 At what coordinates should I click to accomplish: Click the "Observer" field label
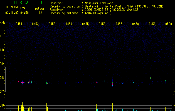click(56, 3)
